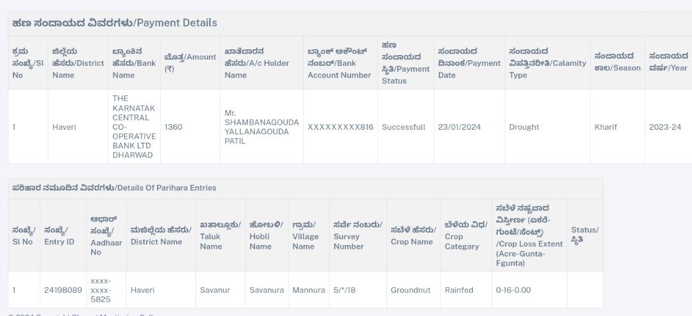The image size is (692, 316).
Task: Select the masked account number XXXXXXXXX816
Action: (x=340, y=127)
